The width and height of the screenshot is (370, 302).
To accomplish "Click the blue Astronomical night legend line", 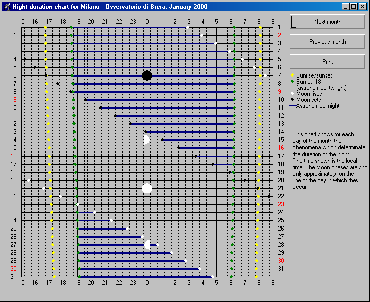I will tap(292, 106).
